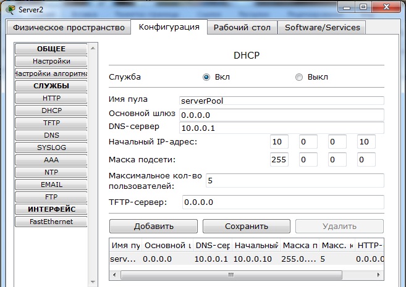
Task: Click the Имя пула input field
Action: point(282,101)
